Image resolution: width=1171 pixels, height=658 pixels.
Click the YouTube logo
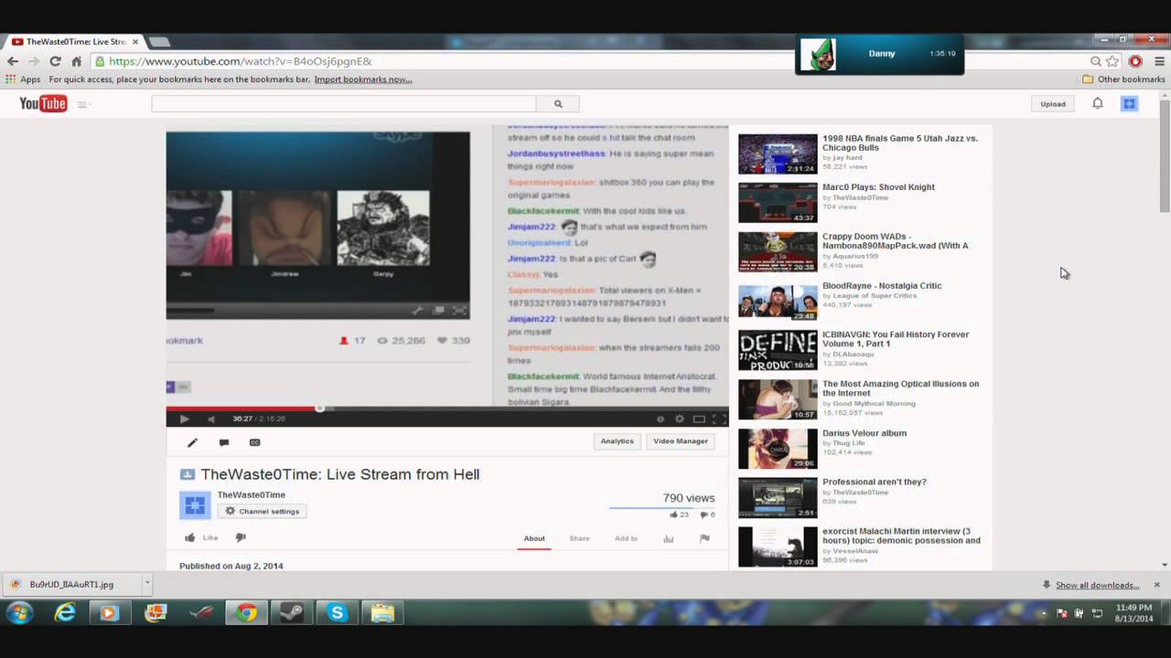(43, 103)
